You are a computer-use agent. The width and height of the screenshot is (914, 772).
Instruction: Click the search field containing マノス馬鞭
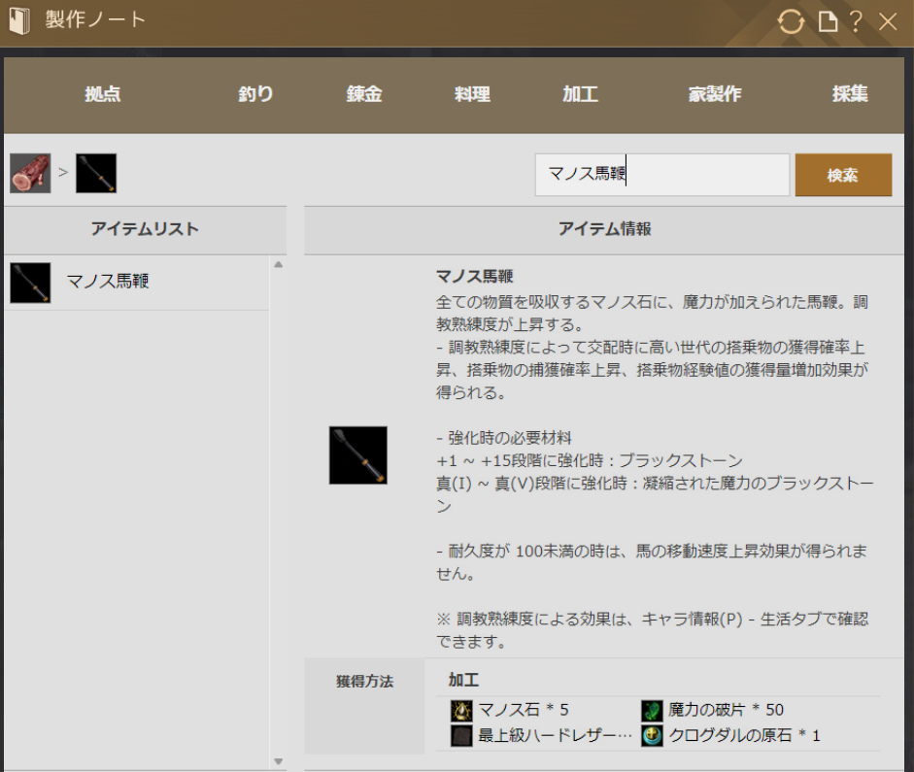pos(661,175)
